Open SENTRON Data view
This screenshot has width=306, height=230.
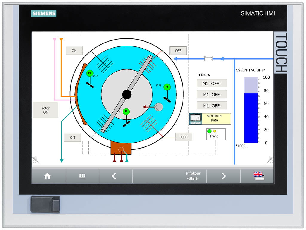pyautogui.click(x=214, y=118)
